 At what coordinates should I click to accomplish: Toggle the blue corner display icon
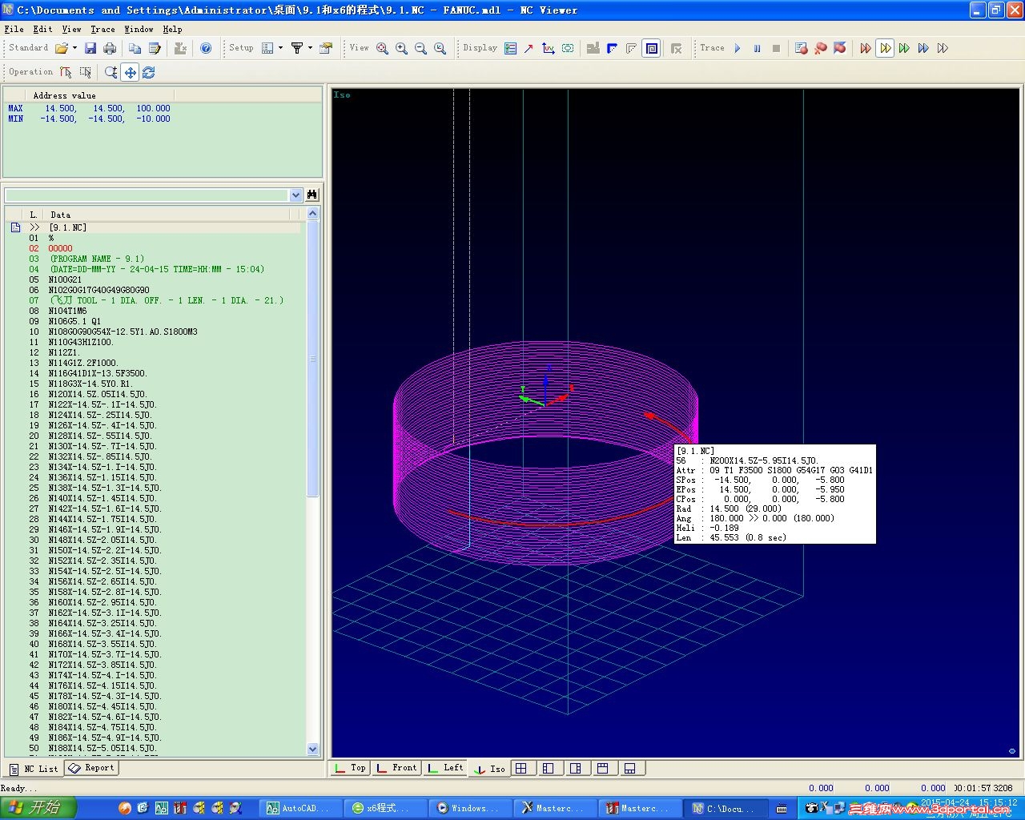click(x=613, y=48)
